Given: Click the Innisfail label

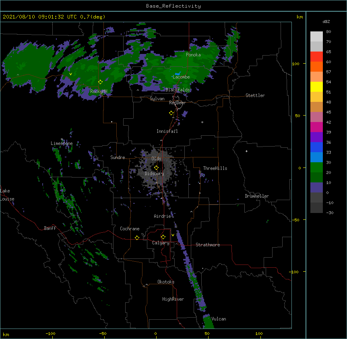Looking at the screenshot, I should pos(167,131).
